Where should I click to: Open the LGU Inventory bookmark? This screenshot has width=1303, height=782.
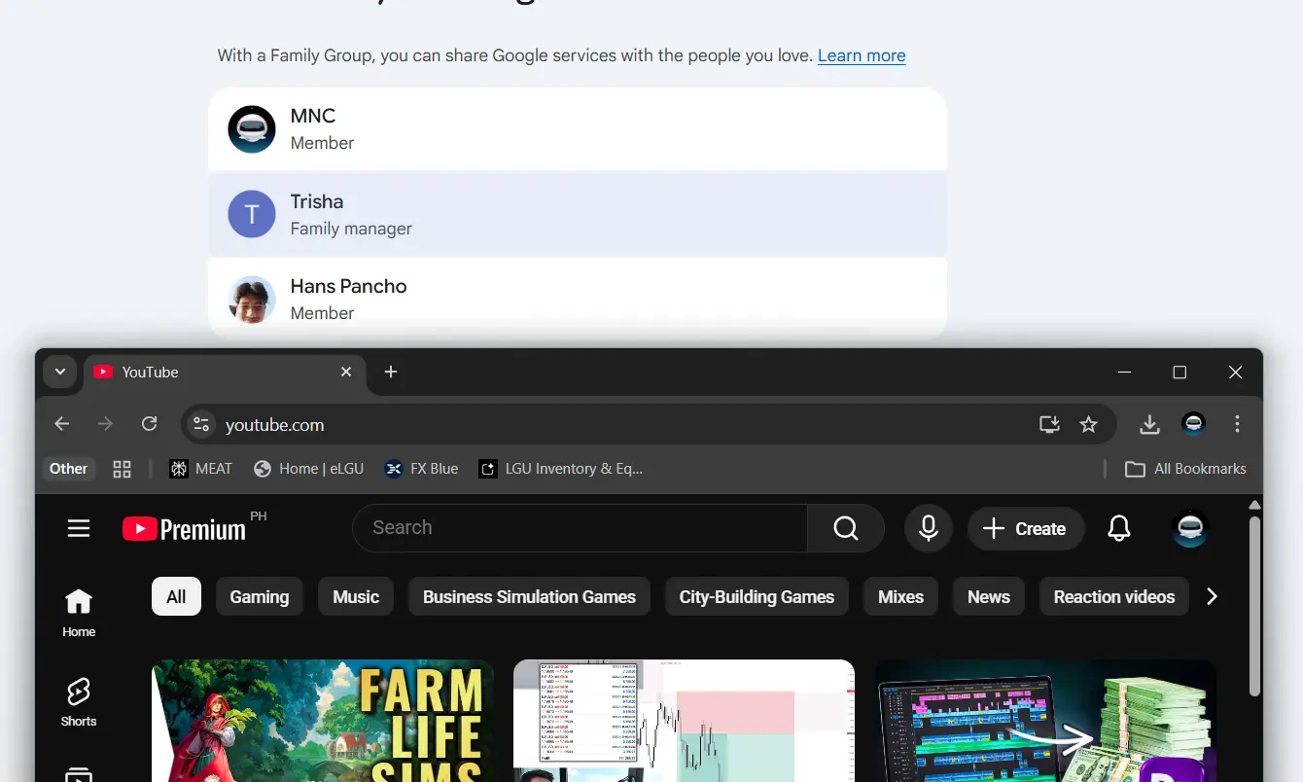pyautogui.click(x=561, y=469)
